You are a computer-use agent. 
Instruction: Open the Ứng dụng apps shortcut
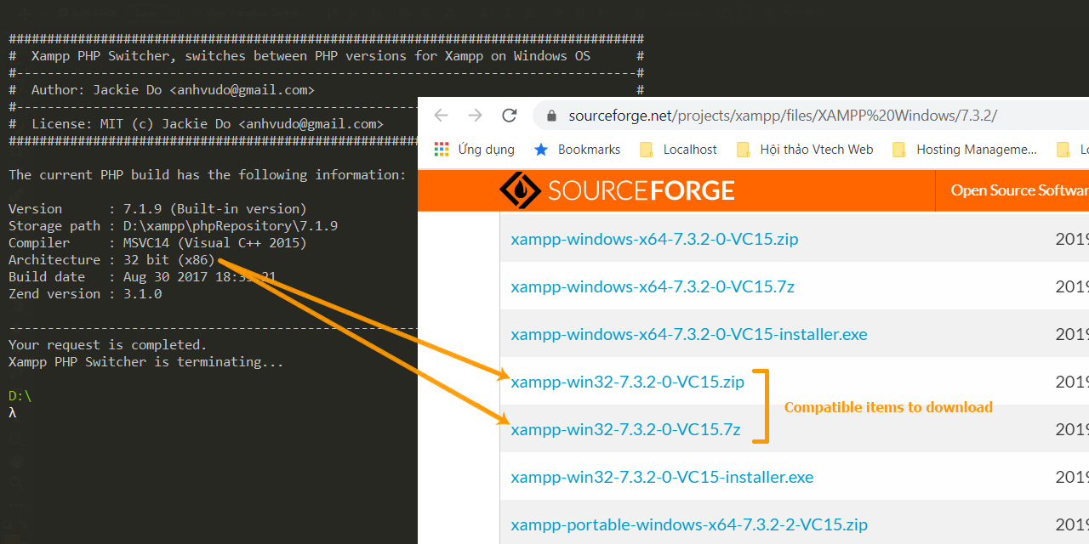pyautogui.click(x=474, y=150)
